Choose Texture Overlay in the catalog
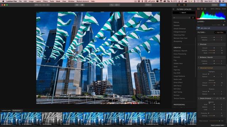The width and height of the screenshot is (227, 127). pos(179,98)
